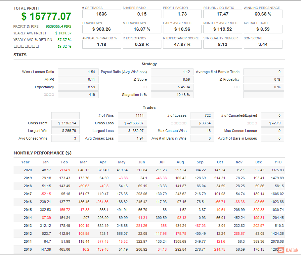301x255 pixels.
Task: Select the 2017 row label
Action: tap(28, 194)
